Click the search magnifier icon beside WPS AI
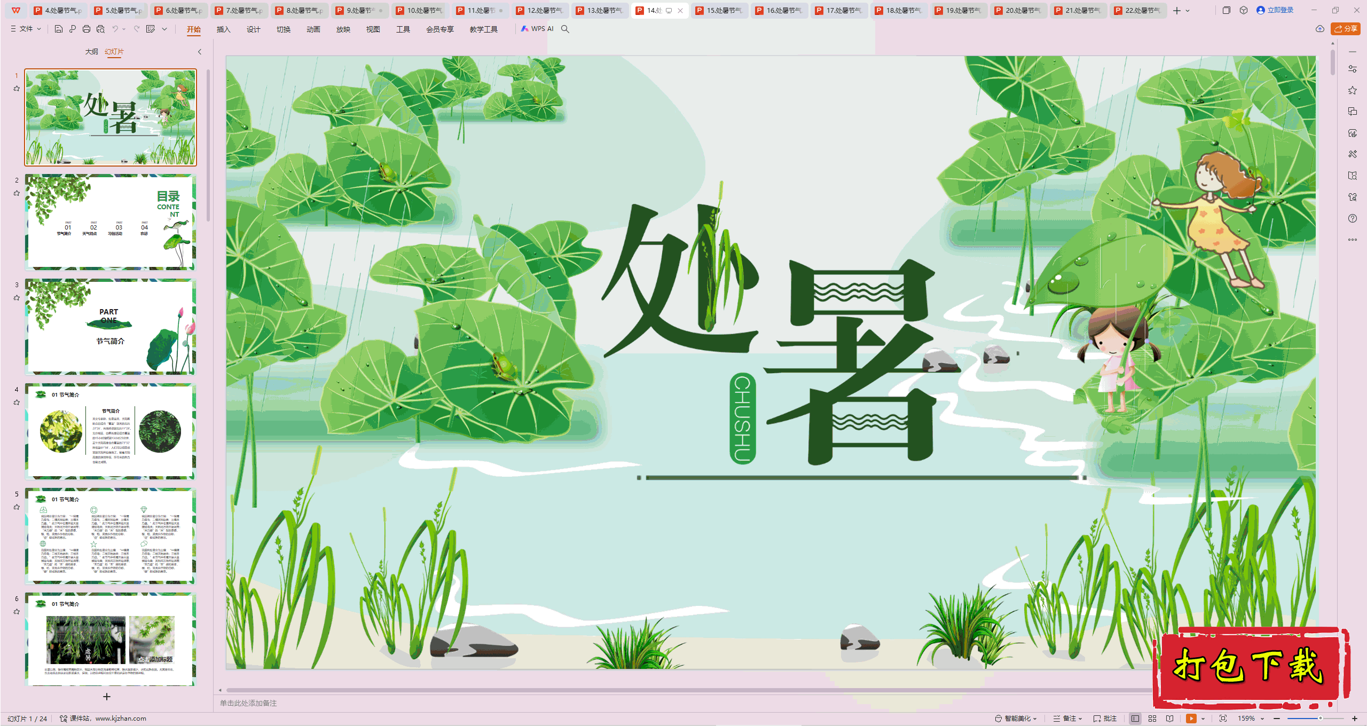This screenshot has width=1367, height=726. point(565,29)
